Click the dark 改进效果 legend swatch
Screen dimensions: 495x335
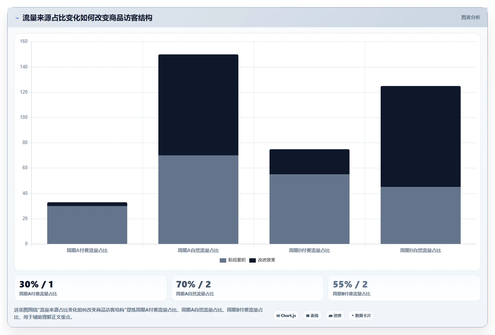pyautogui.click(x=253, y=260)
